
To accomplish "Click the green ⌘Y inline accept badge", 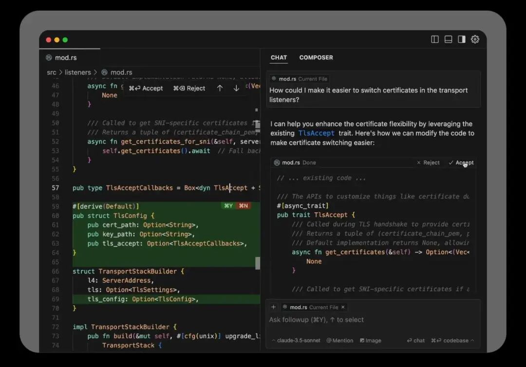I will click(228, 206).
